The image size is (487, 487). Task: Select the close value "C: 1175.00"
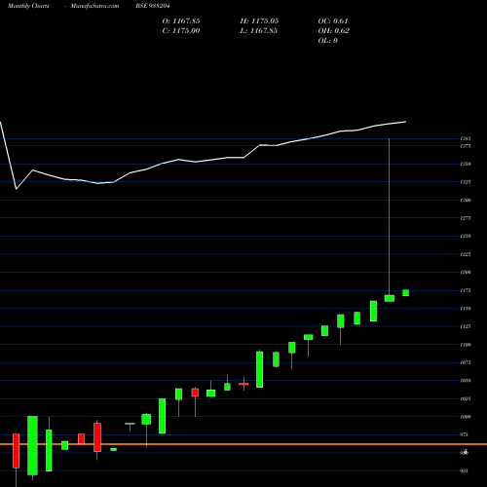coord(181,31)
